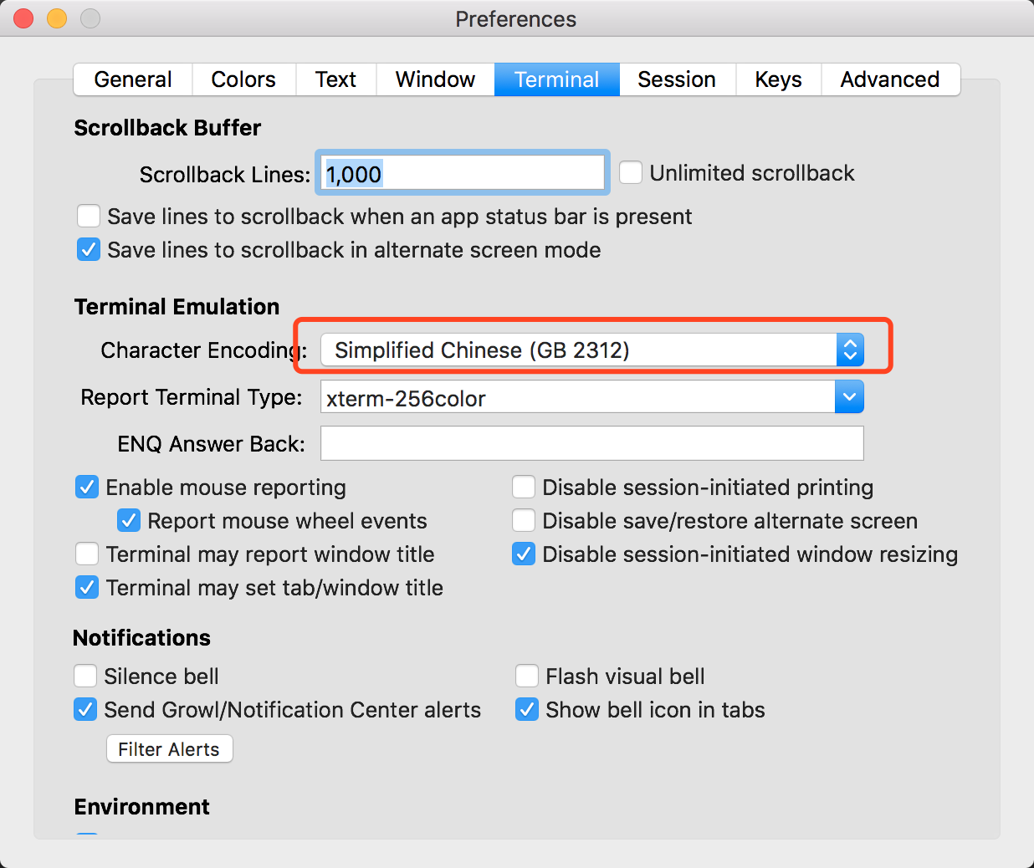Click the Filter Alerts button
The width and height of the screenshot is (1034, 868).
tap(169, 748)
